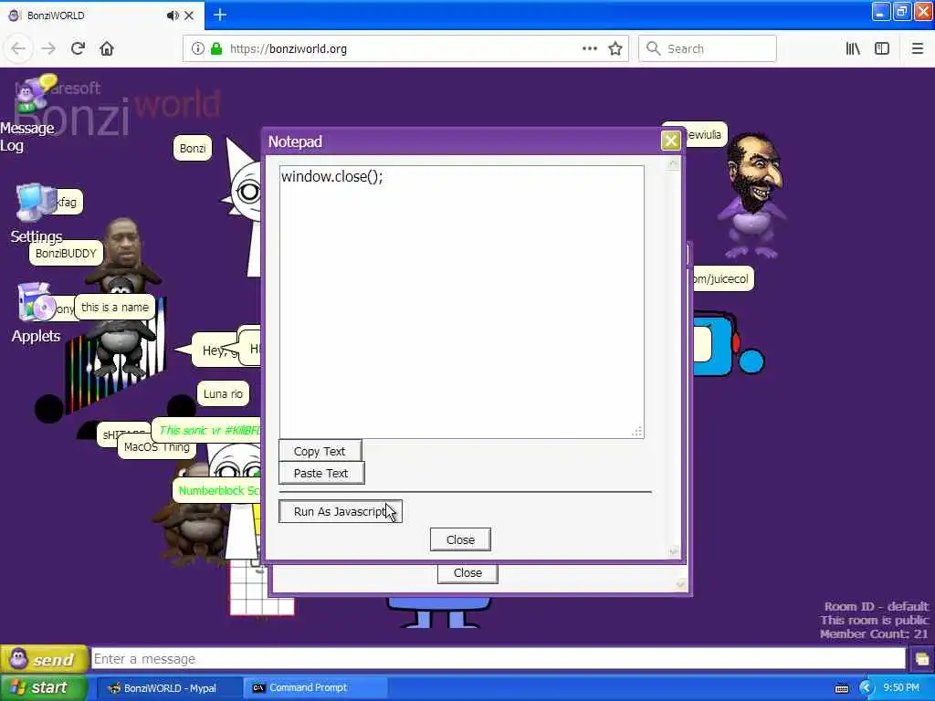Click the green padlock security icon

tap(216, 48)
